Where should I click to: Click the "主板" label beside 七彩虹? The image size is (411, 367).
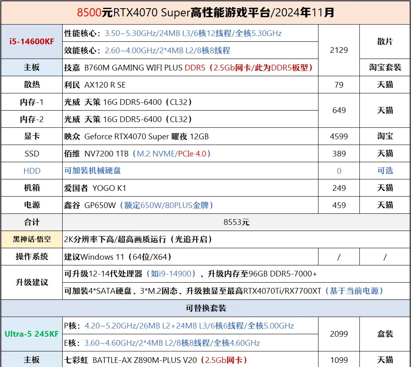pyautogui.click(x=32, y=360)
